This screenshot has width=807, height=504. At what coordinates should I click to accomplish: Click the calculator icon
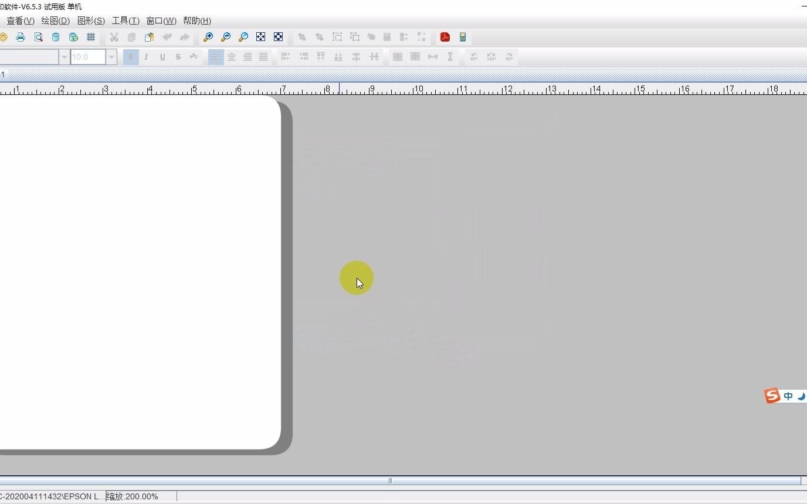(463, 37)
